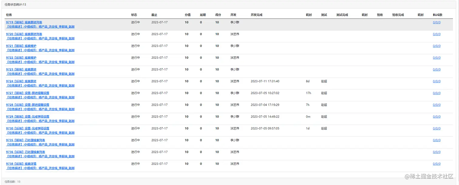Click 任务描述 link under task 9722
459x185 pixels.
tap(40, 62)
